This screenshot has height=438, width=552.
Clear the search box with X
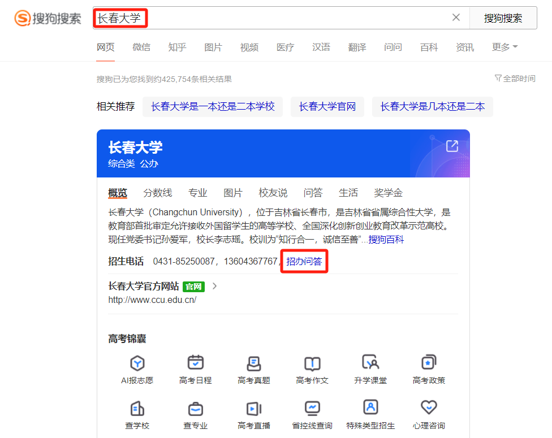456,18
